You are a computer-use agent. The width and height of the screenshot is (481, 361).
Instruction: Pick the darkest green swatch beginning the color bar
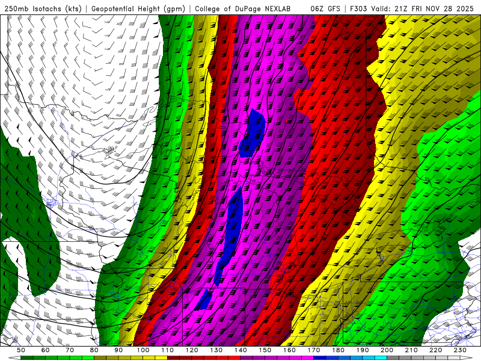coord(27,357)
